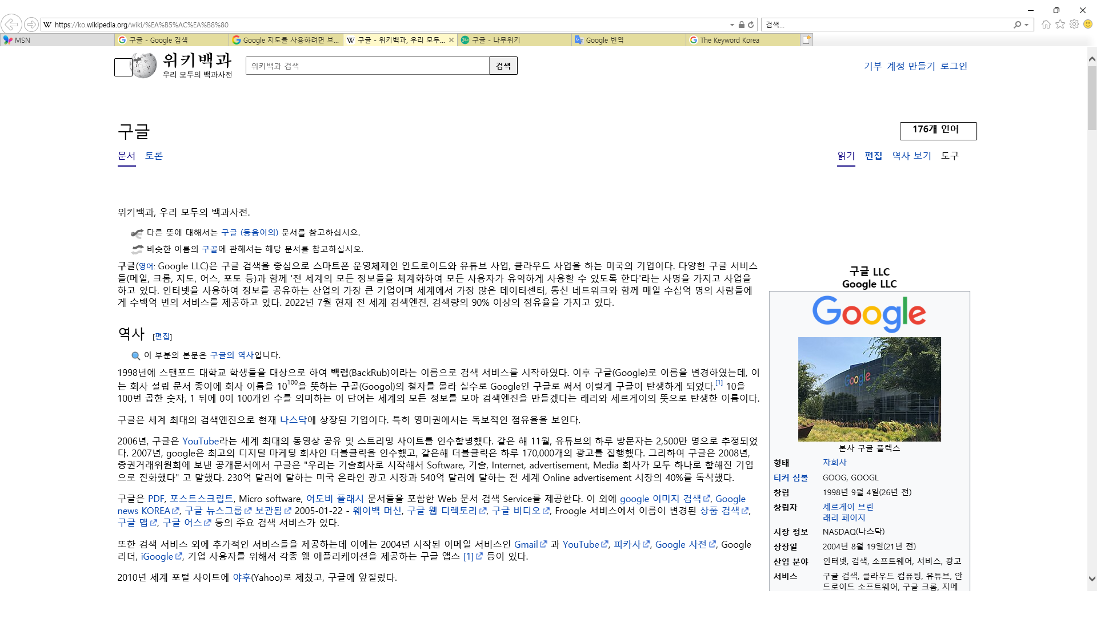
Task: Click the Googleplex headquarters photo thumbnail
Action: [869, 389]
